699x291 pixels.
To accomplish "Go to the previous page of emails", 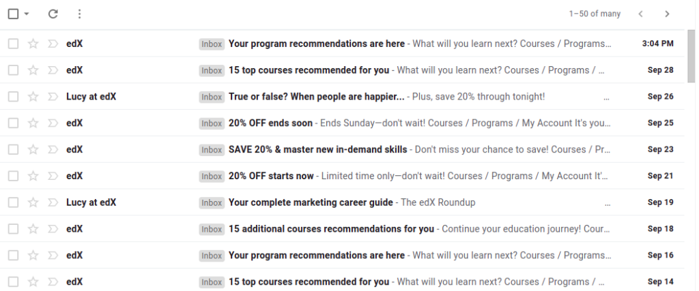I will coord(640,14).
